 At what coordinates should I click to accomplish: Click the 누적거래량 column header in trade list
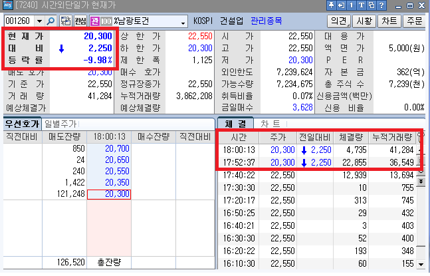point(392,137)
